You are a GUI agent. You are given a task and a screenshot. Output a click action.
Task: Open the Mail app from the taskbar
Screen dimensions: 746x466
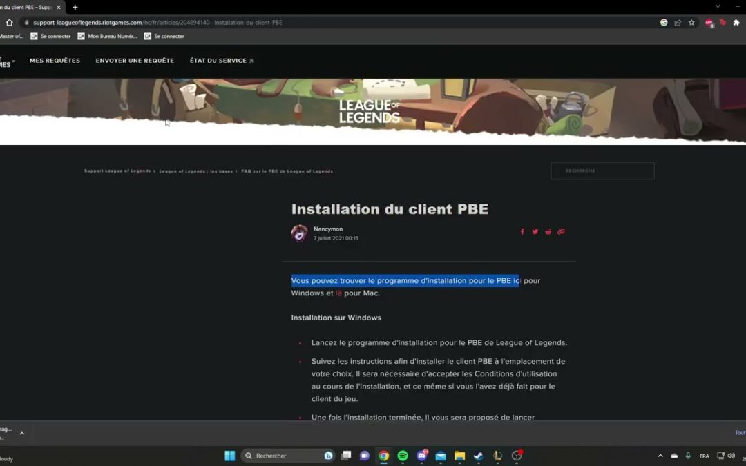point(441,456)
